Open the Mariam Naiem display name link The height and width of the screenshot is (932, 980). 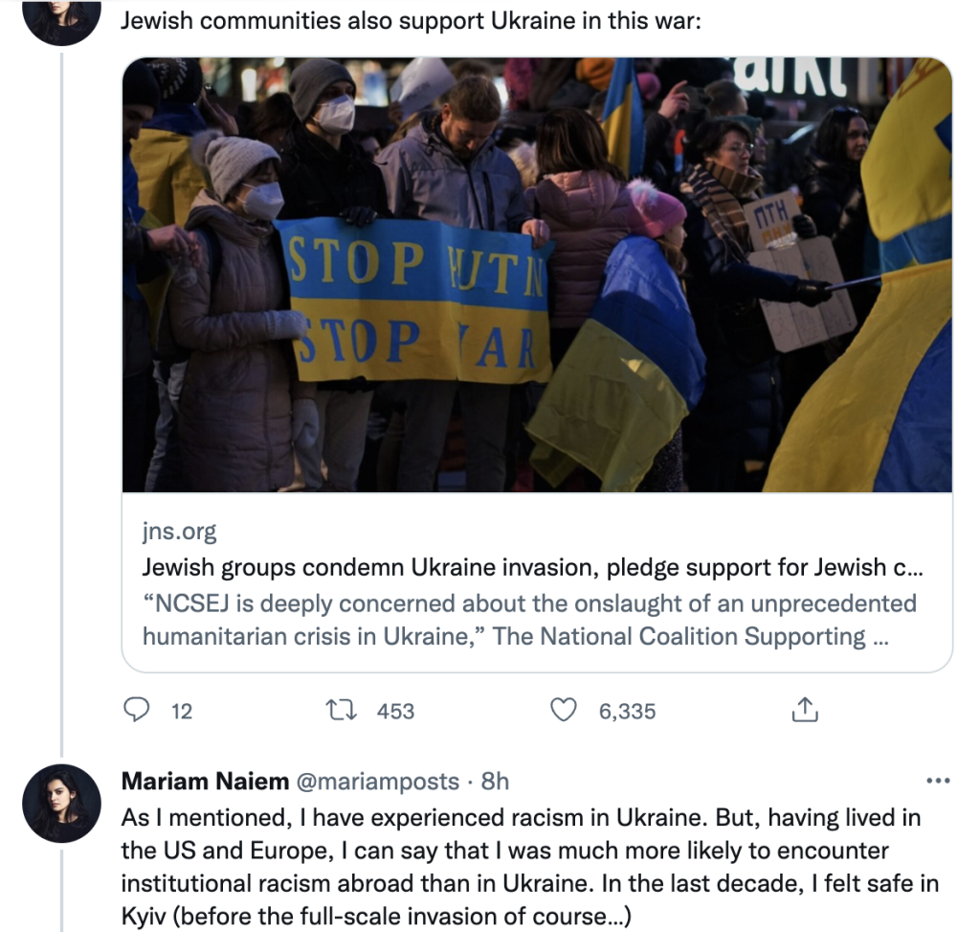tap(205, 782)
